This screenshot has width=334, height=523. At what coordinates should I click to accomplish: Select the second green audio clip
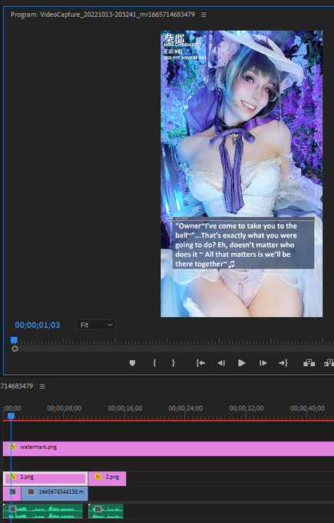(x=106, y=511)
